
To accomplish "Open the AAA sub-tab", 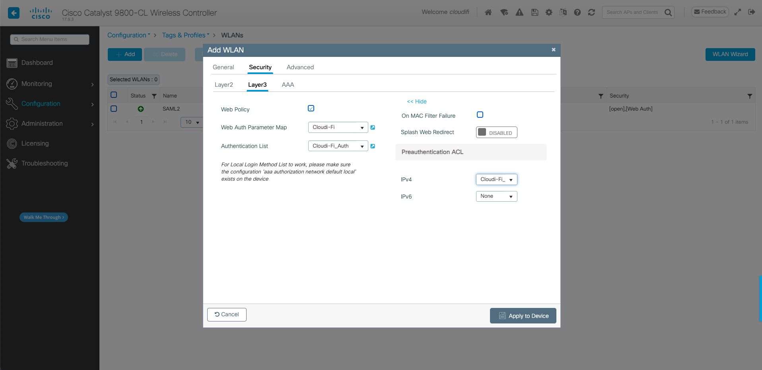I will point(288,85).
